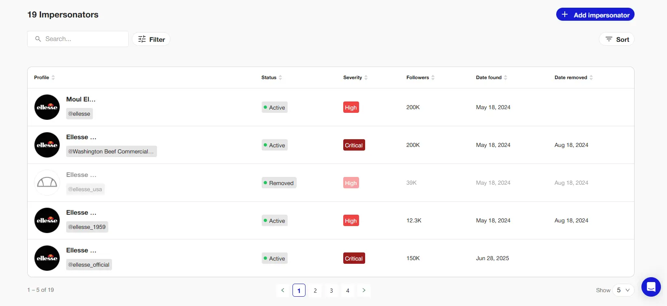
Task: Sort by Profile column arrows
Action: click(53, 78)
